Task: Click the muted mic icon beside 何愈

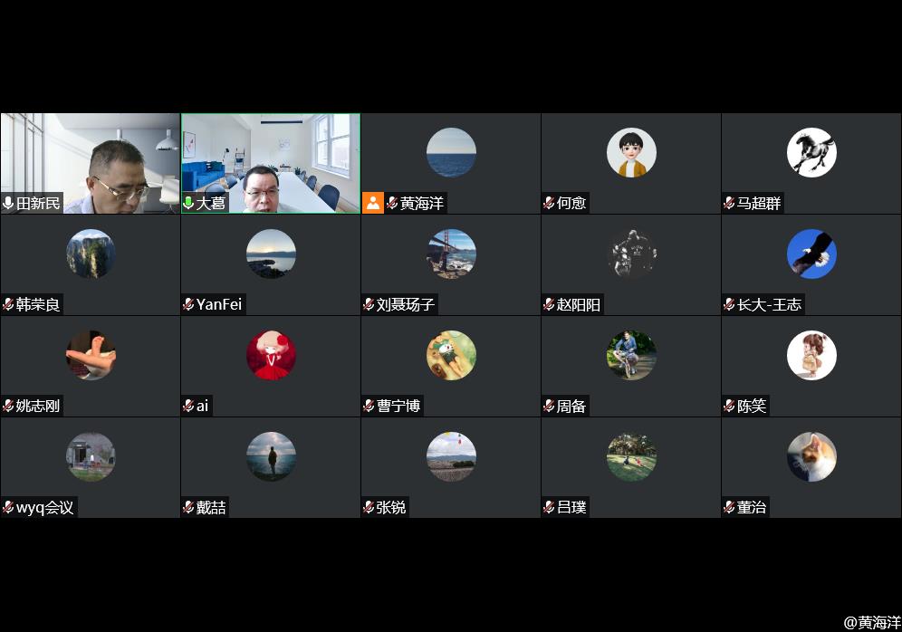Action: (549, 203)
